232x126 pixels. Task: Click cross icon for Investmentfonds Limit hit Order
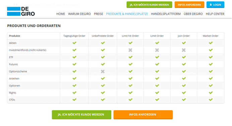pyautogui.click(x=130, y=50)
